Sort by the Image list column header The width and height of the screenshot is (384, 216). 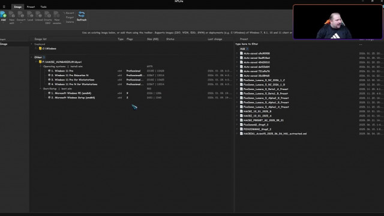(40, 39)
